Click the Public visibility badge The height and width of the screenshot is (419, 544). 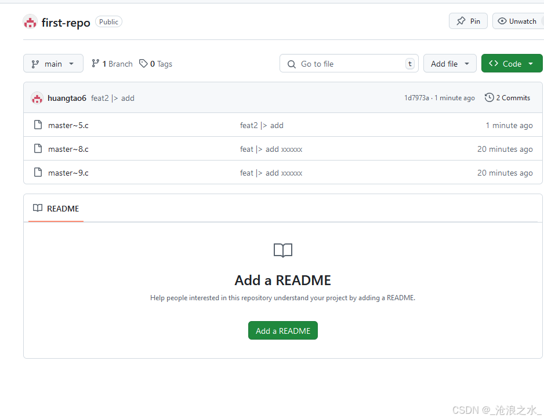pos(108,22)
